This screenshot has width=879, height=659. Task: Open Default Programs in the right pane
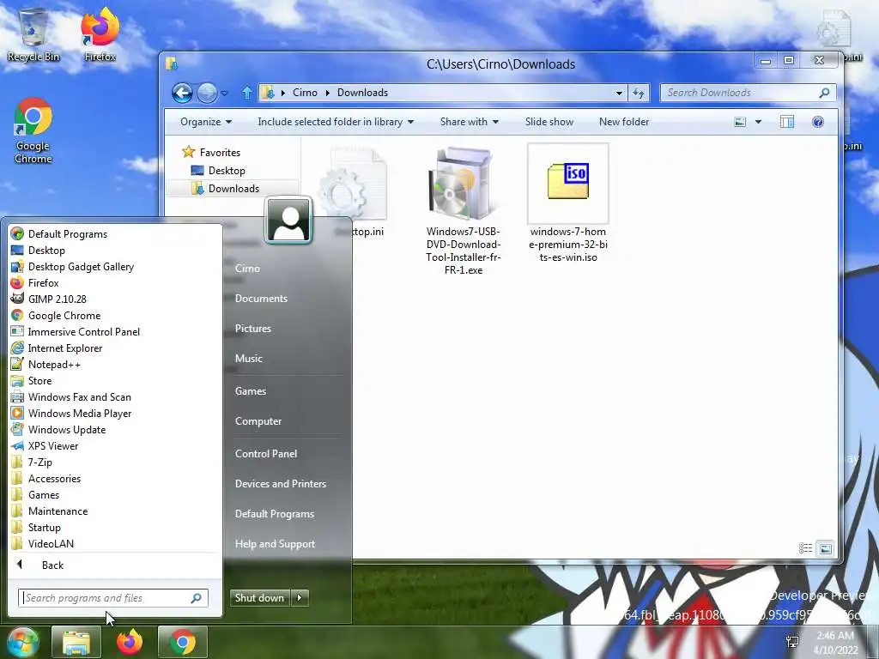pos(274,513)
